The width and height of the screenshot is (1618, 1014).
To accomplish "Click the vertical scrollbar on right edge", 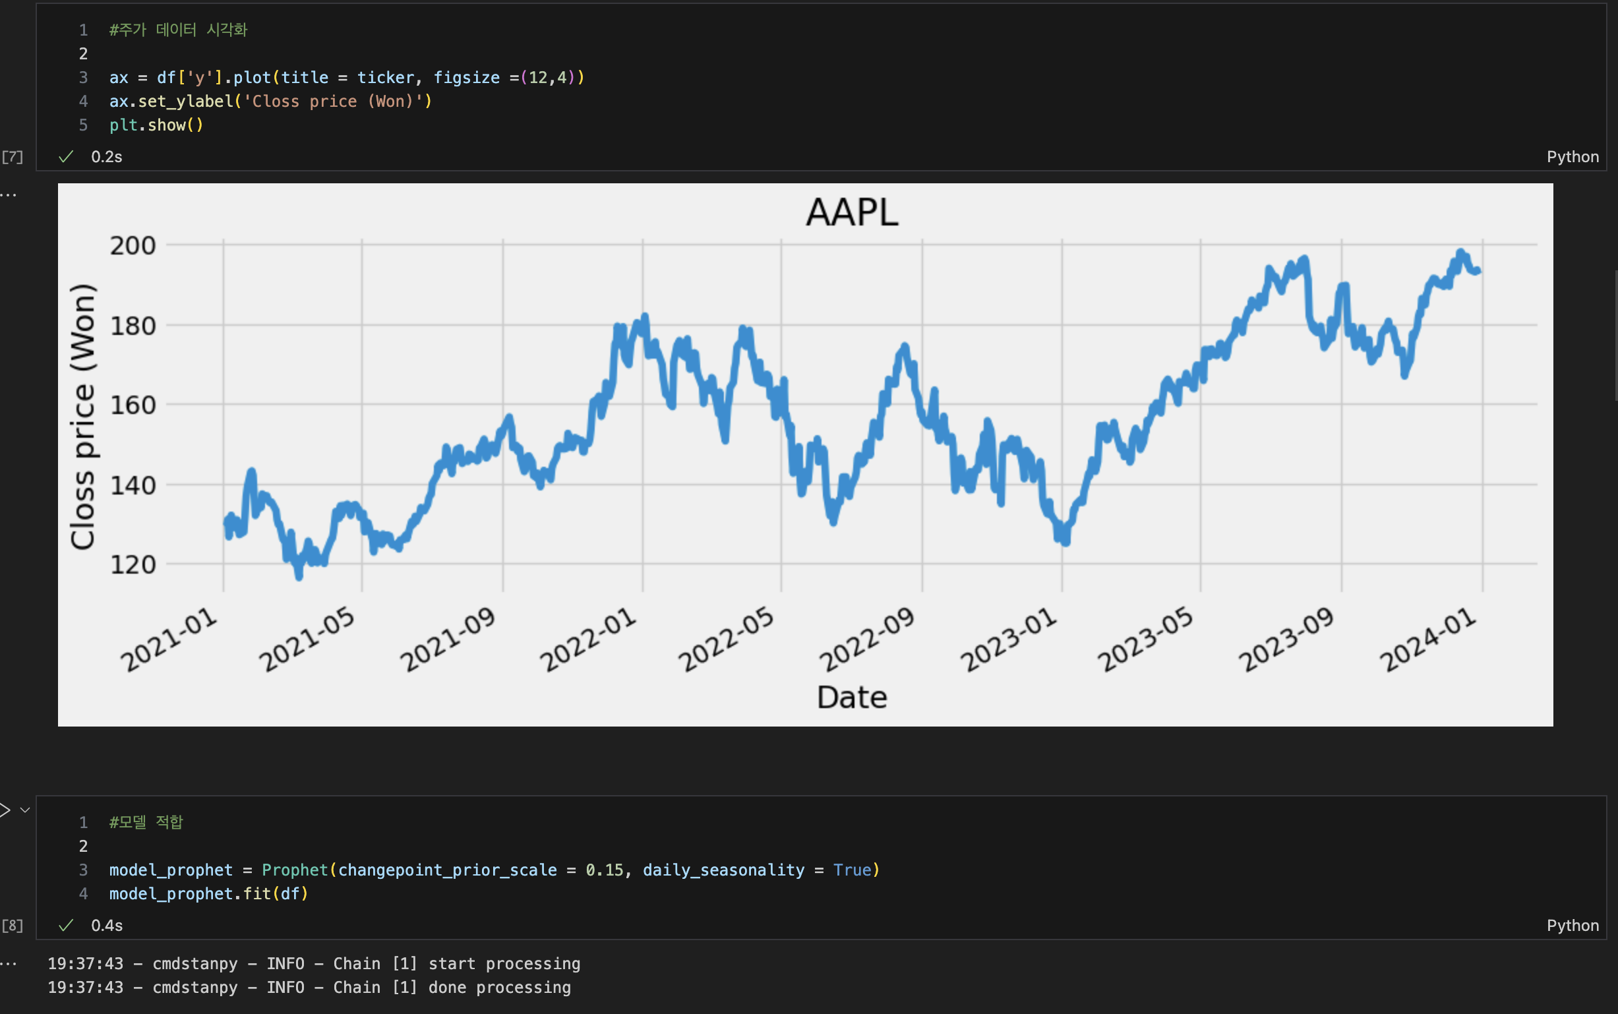I will 1615,336.
